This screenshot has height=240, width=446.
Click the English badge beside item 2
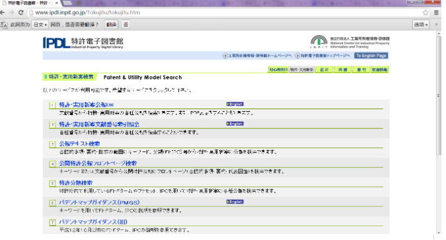coord(235,124)
